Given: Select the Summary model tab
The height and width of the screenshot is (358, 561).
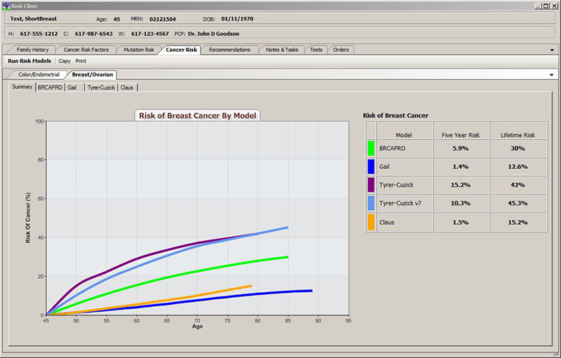Looking at the screenshot, I should tap(22, 87).
